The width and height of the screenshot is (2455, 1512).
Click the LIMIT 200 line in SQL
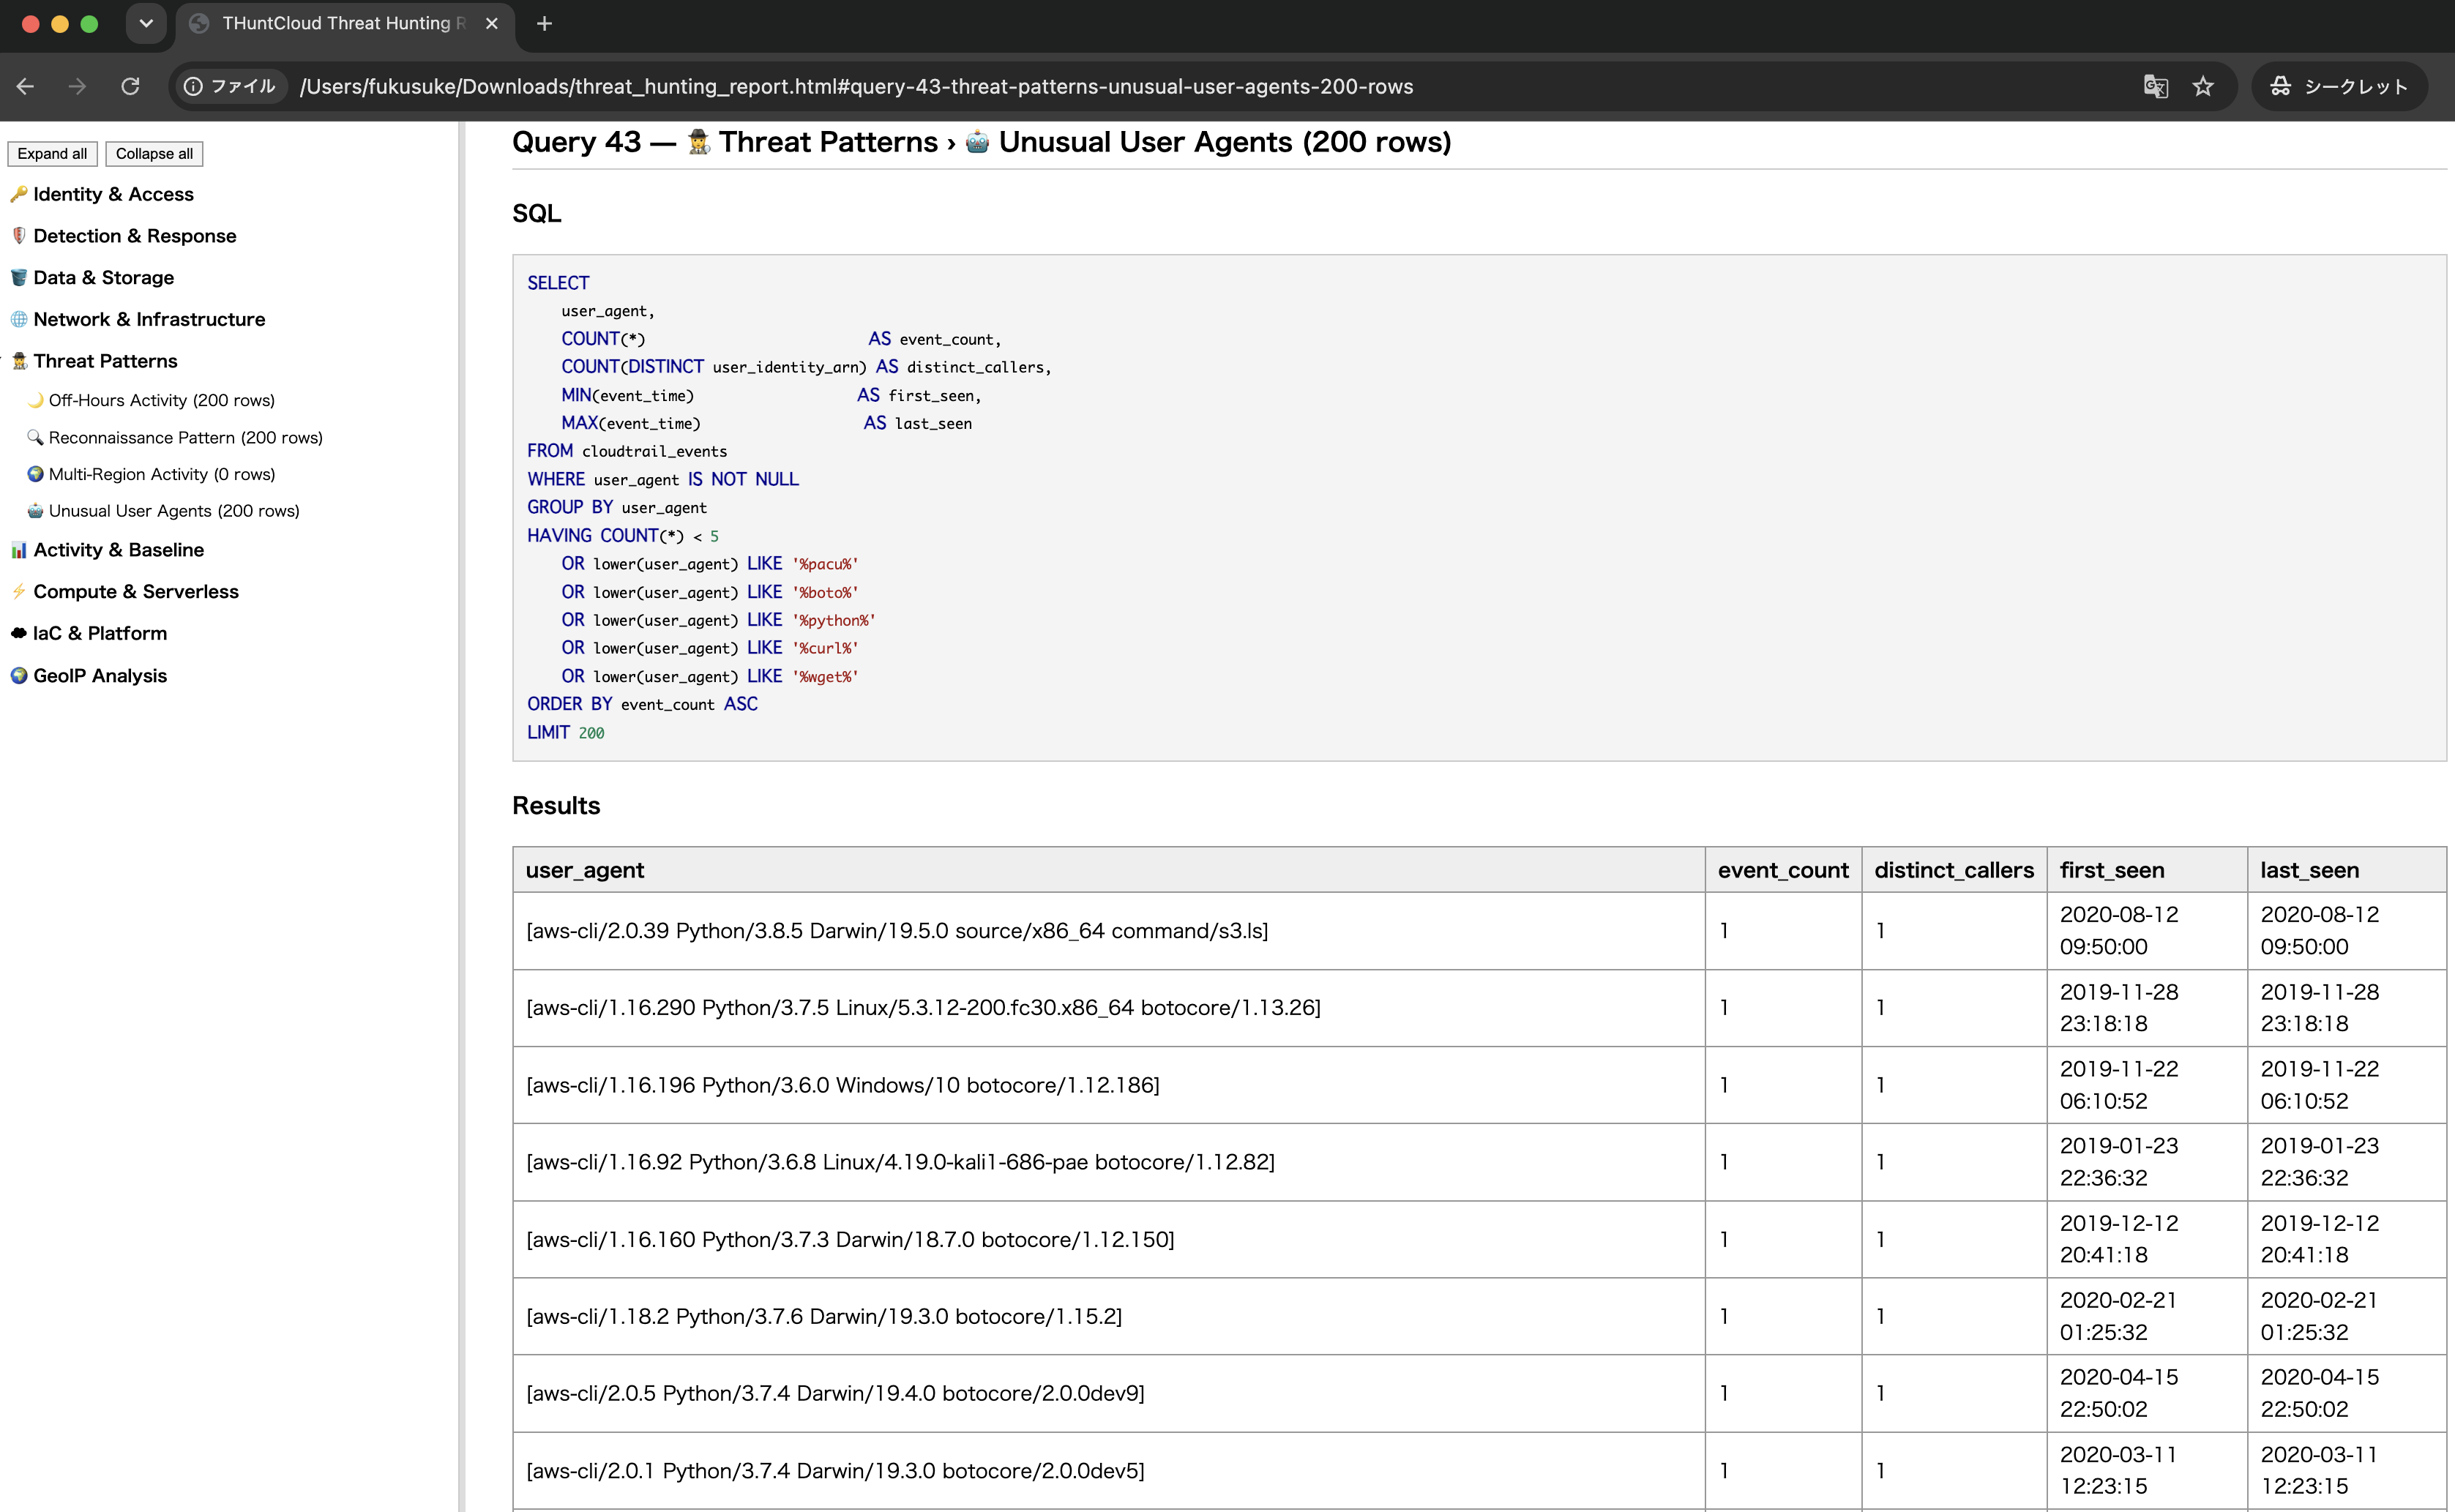pyautogui.click(x=566, y=732)
